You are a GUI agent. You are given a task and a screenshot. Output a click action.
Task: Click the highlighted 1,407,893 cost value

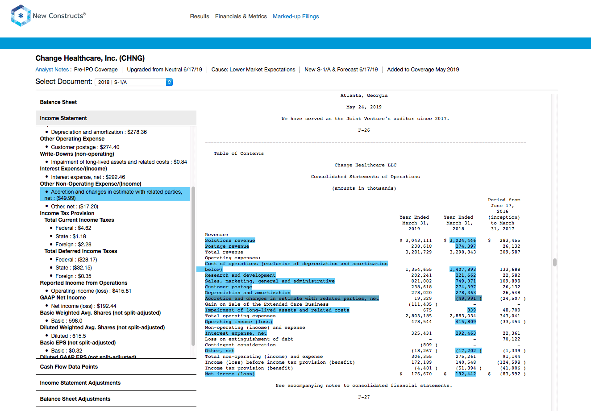462,270
